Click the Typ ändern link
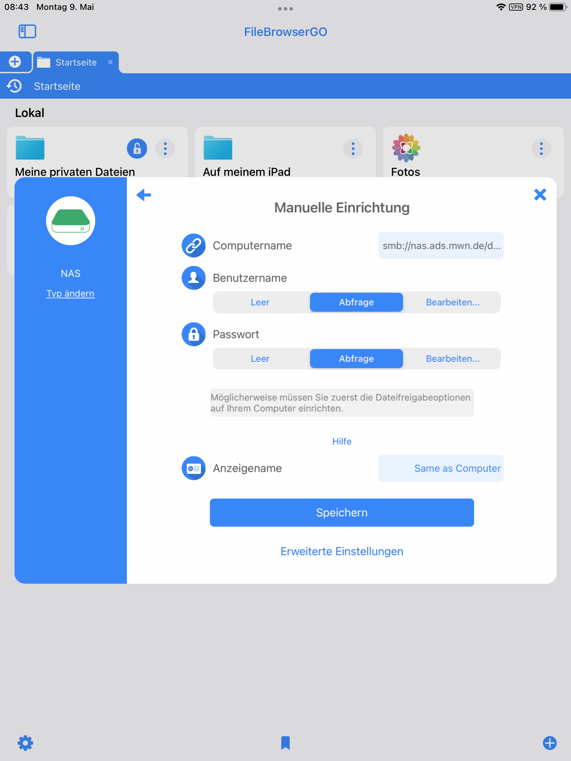Screen dimensions: 571x761 click(70, 293)
